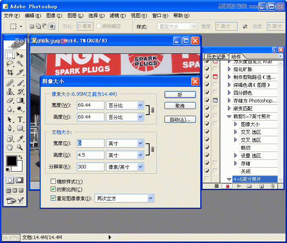
Task: Select the Zoom tool
Action: (20, 147)
